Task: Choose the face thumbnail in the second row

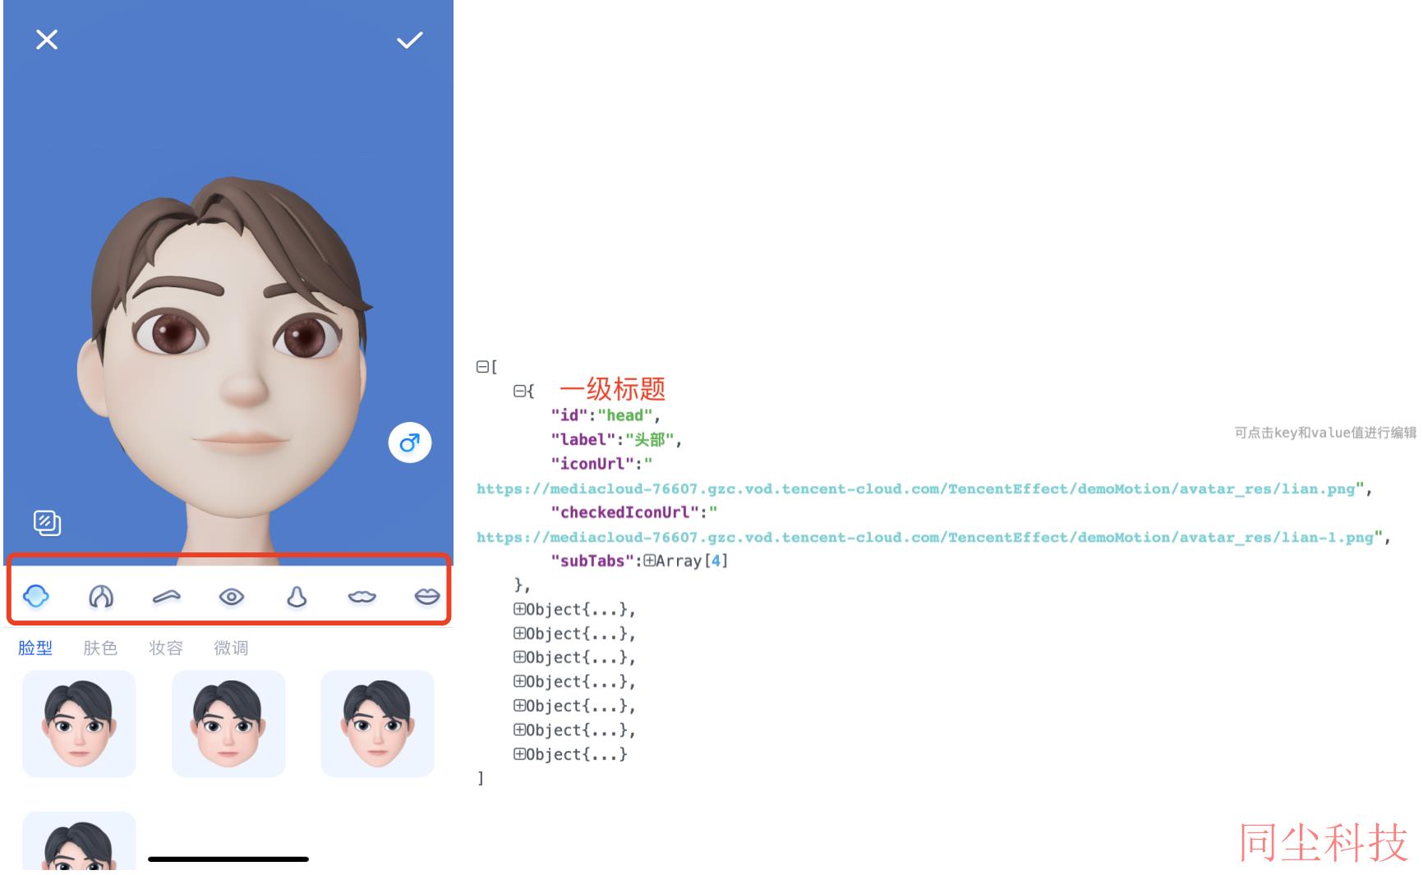Action: pos(79,841)
